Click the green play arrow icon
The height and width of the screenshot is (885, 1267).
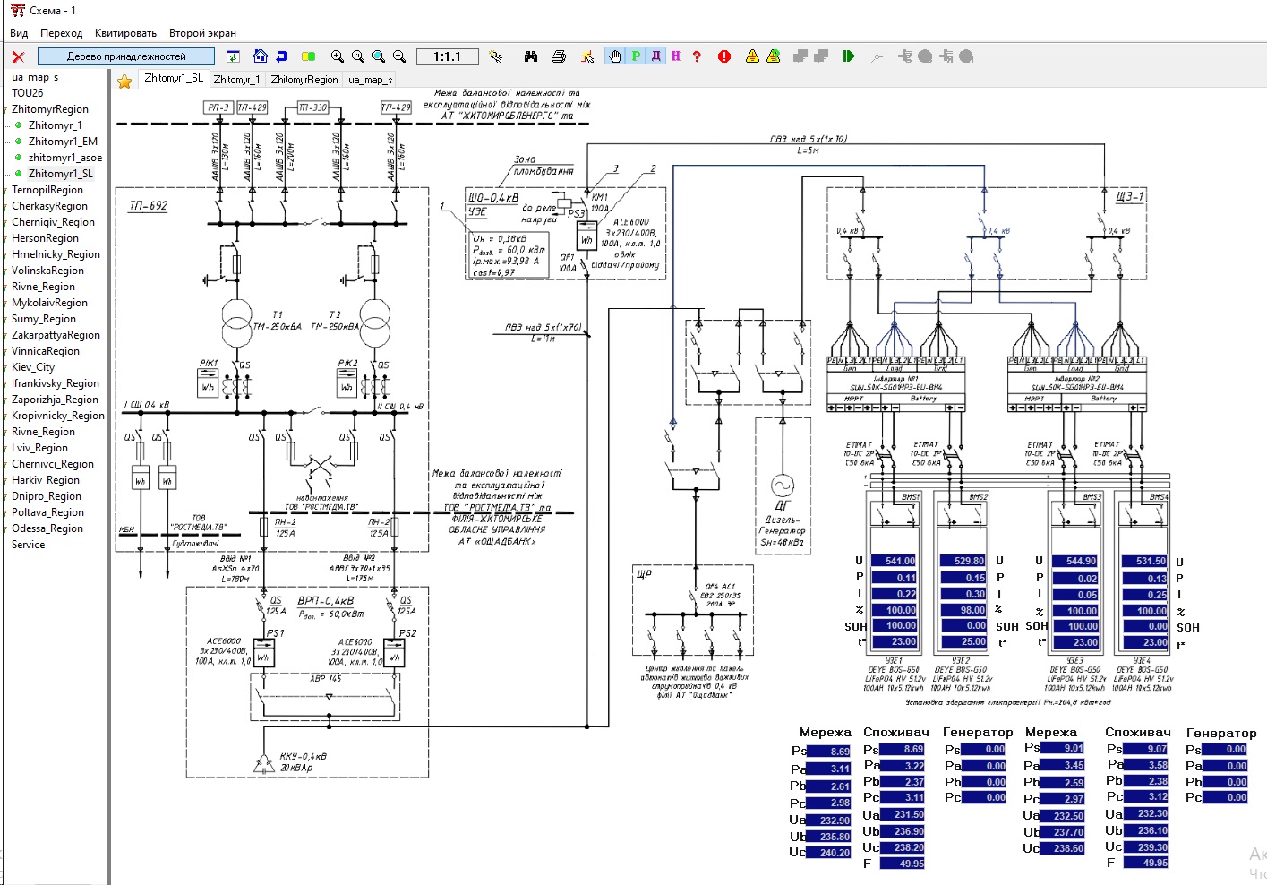[849, 56]
